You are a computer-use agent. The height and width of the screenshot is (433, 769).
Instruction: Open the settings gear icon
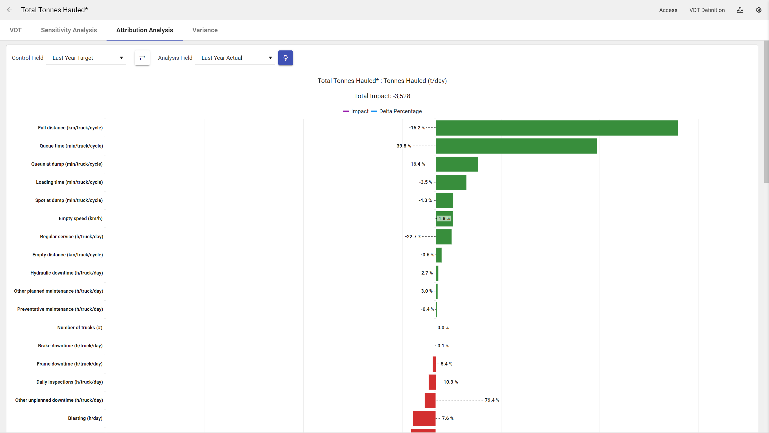pyautogui.click(x=759, y=10)
